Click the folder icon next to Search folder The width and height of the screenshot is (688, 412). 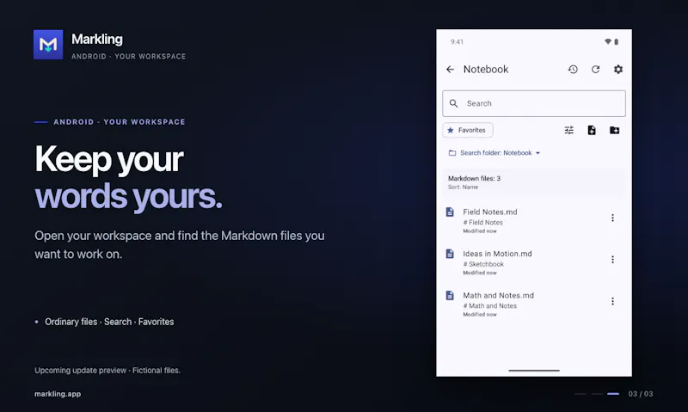tap(452, 153)
